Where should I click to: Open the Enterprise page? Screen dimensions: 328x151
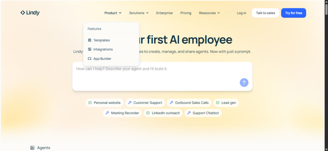(x=164, y=13)
